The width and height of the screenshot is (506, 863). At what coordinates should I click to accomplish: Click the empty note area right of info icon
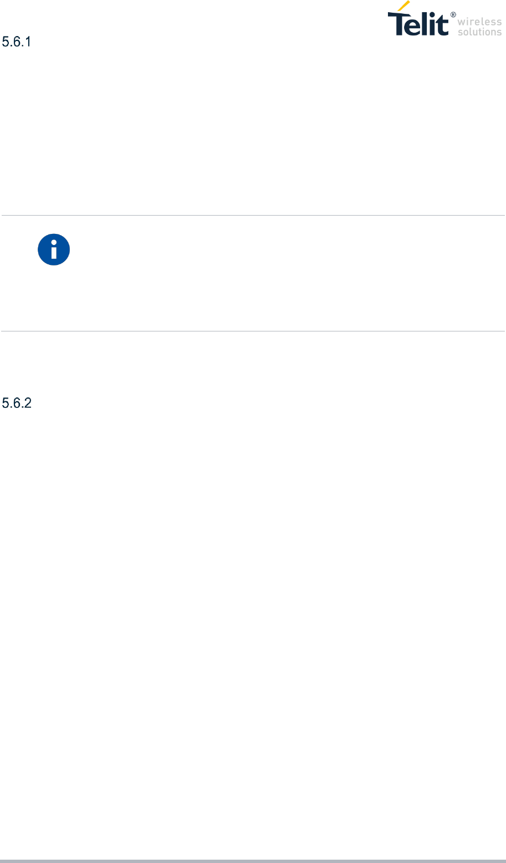[x=288, y=273]
